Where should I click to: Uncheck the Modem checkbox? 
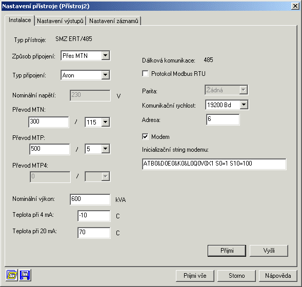(145, 137)
